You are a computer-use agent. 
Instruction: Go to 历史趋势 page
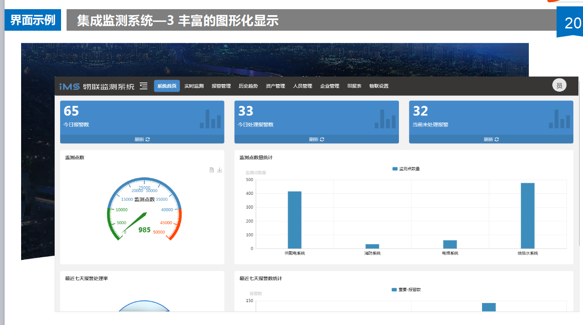tap(248, 86)
